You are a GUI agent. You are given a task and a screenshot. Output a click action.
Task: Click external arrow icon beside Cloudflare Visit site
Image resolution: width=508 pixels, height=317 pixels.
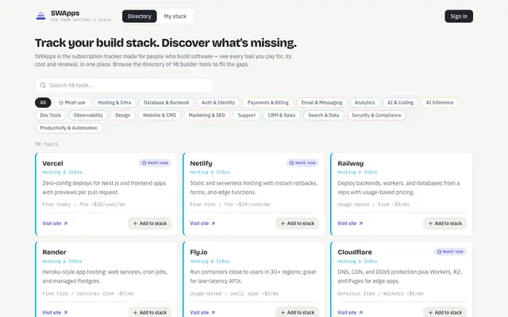[x=361, y=312]
